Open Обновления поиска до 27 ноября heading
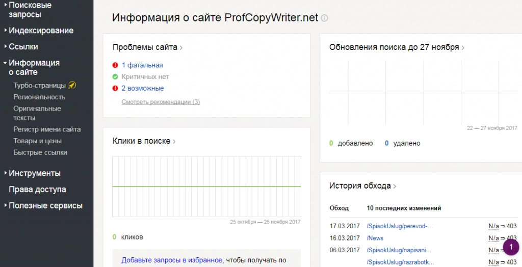The height and width of the screenshot is (267, 522). pos(397,47)
